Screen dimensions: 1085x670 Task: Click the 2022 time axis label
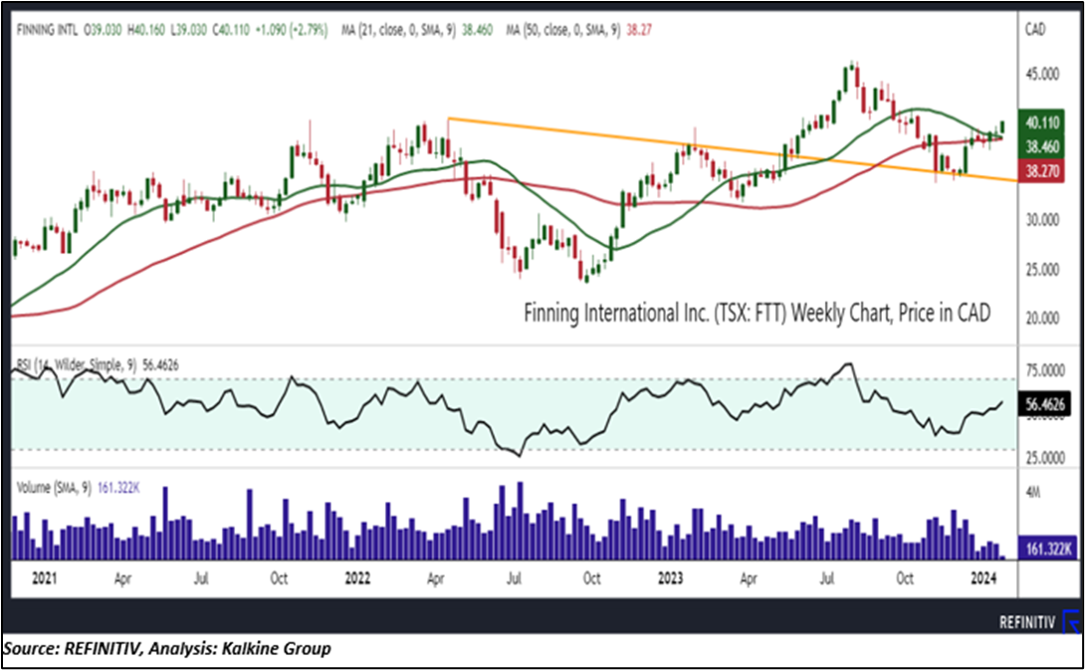click(x=357, y=578)
